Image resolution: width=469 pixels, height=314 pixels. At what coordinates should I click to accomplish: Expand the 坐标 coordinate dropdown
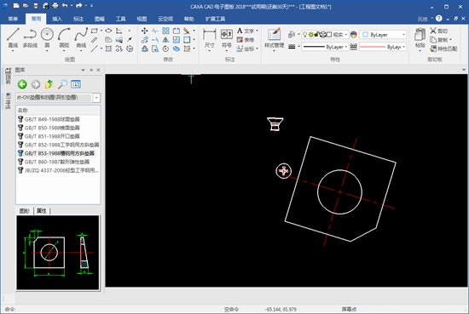[257, 49]
